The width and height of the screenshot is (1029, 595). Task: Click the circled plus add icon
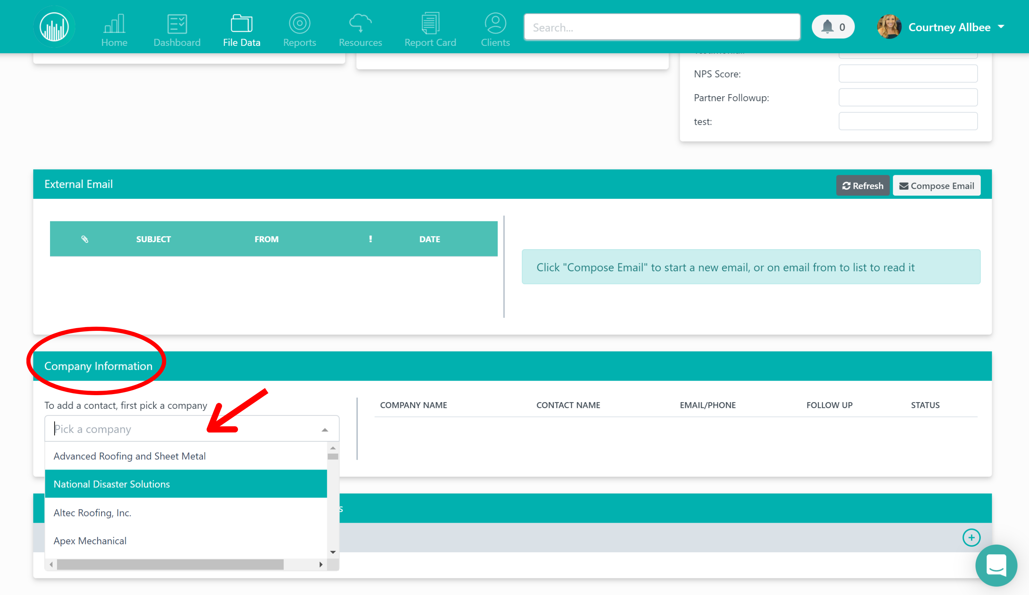click(971, 537)
